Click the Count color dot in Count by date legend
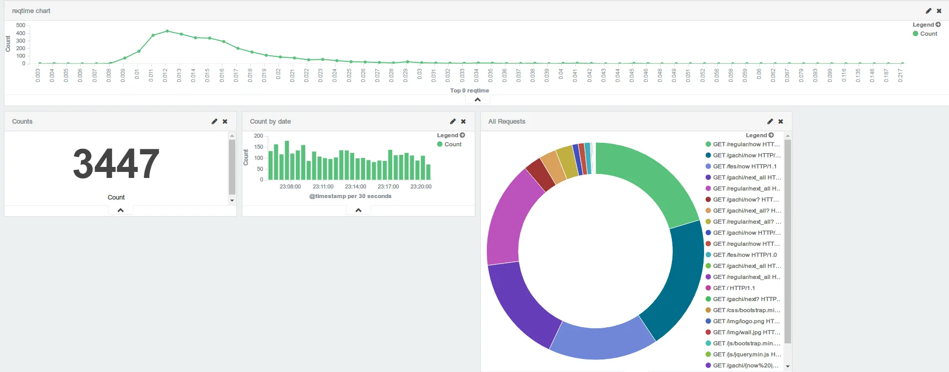 [440, 144]
